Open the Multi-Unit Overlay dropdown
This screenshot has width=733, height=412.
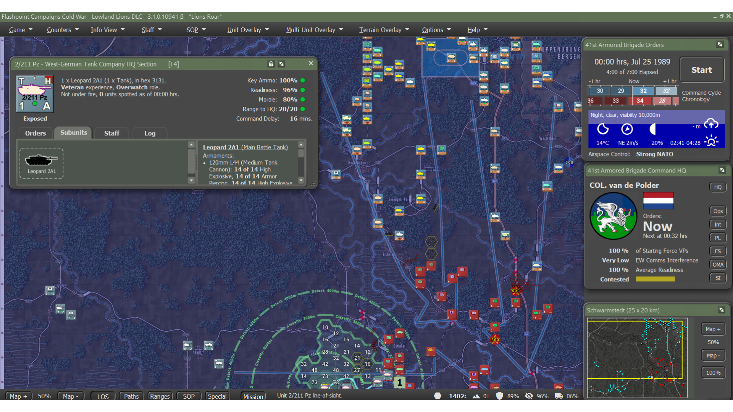click(x=315, y=30)
